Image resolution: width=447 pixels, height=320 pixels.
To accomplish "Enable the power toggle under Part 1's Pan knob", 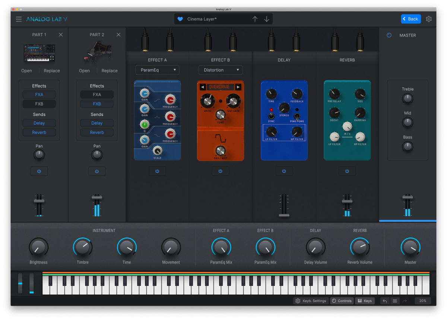I will [x=39, y=171].
